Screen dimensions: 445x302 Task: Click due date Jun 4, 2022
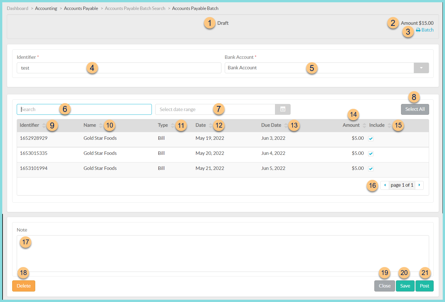(x=273, y=153)
